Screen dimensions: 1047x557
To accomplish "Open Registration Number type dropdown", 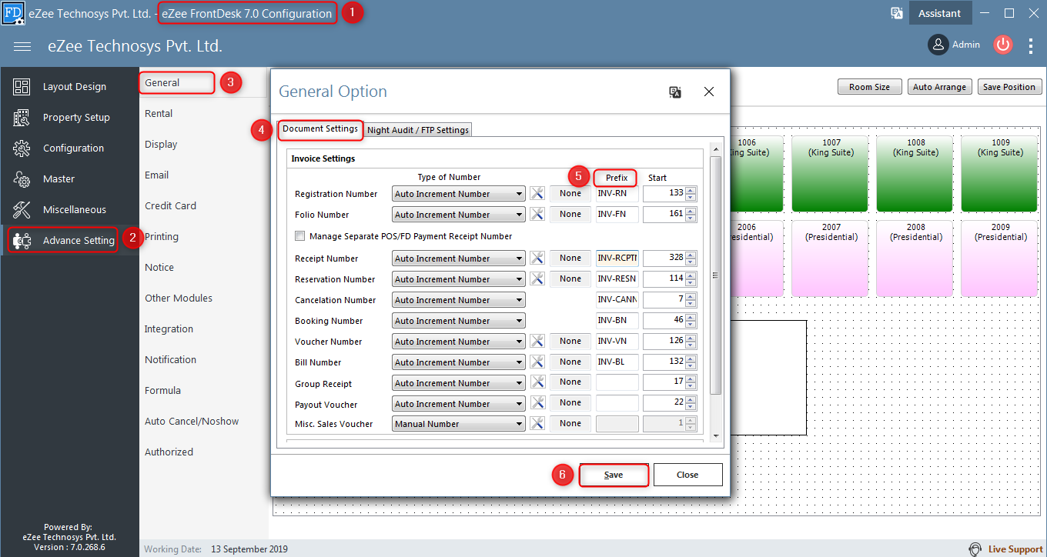I will [x=459, y=194].
